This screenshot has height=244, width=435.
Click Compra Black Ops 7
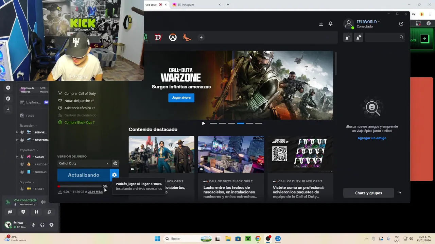tap(76, 122)
